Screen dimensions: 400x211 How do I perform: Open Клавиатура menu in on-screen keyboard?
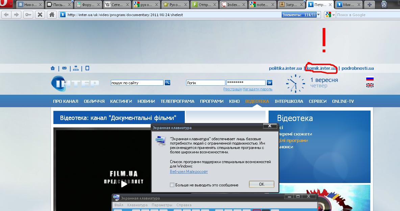tap(137, 205)
